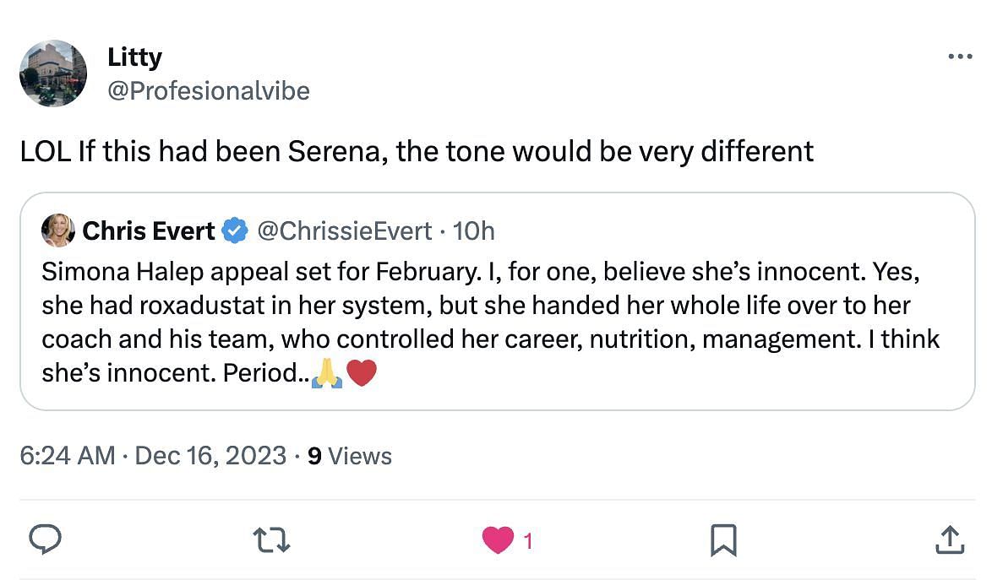Open the quoted Simona Halep tweet text

pos(490,322)
